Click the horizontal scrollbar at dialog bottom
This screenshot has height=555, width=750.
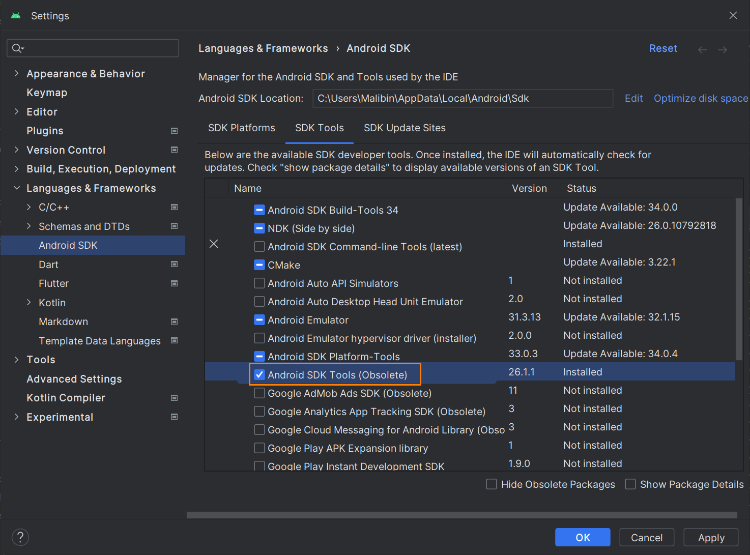[462, 515]
